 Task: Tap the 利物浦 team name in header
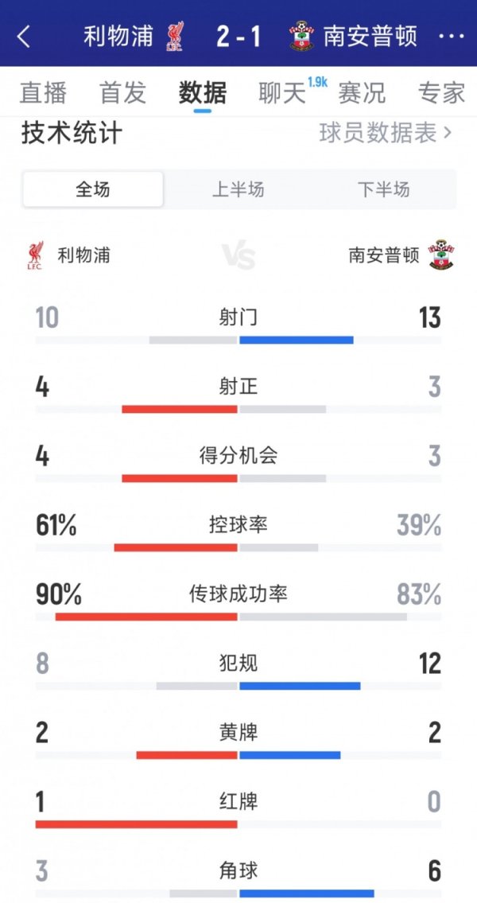tap(118, 37)
